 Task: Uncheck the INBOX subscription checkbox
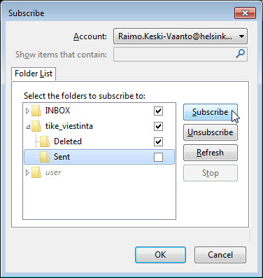click(x=158, y=111)
